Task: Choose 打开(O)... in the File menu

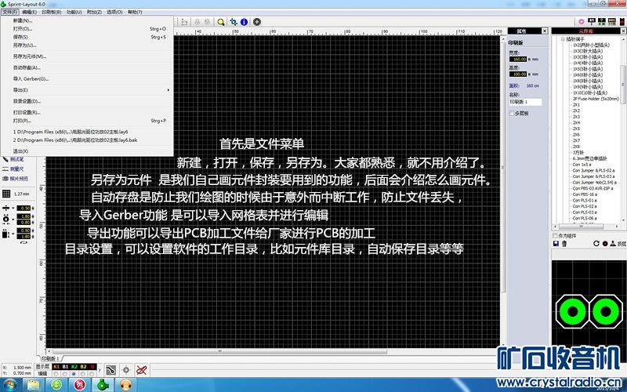Action: click(x=87, y=29)
